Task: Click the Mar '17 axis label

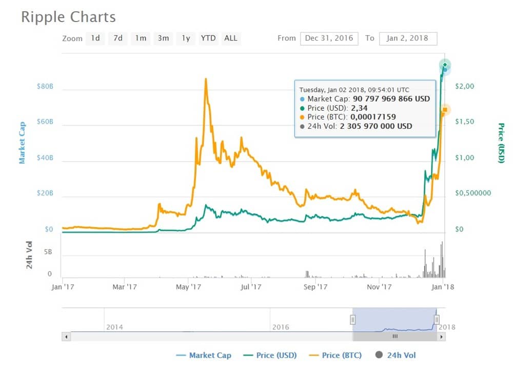Action: click(125, 287)
